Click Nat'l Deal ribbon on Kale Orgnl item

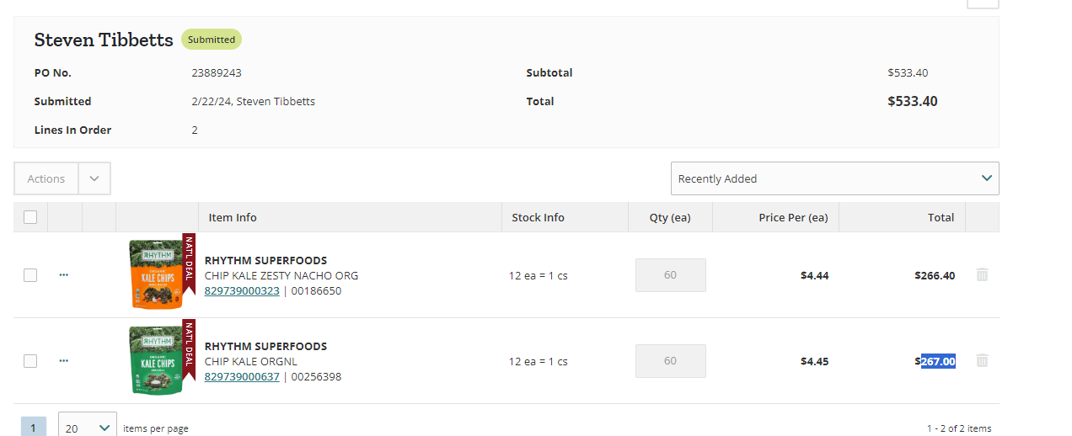coord(189,348)
